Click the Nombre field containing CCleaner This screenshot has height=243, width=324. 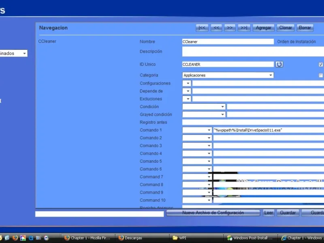coord(228,42)
